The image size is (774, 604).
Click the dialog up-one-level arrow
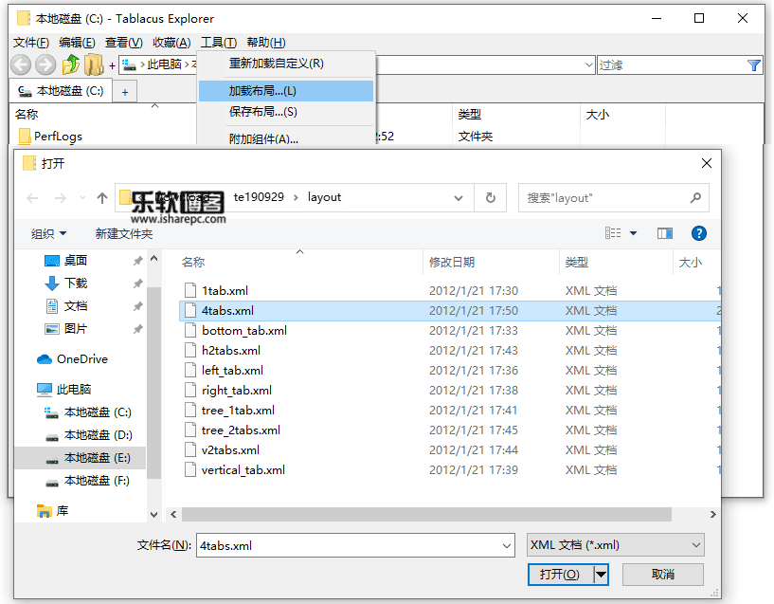click(102, 198)
